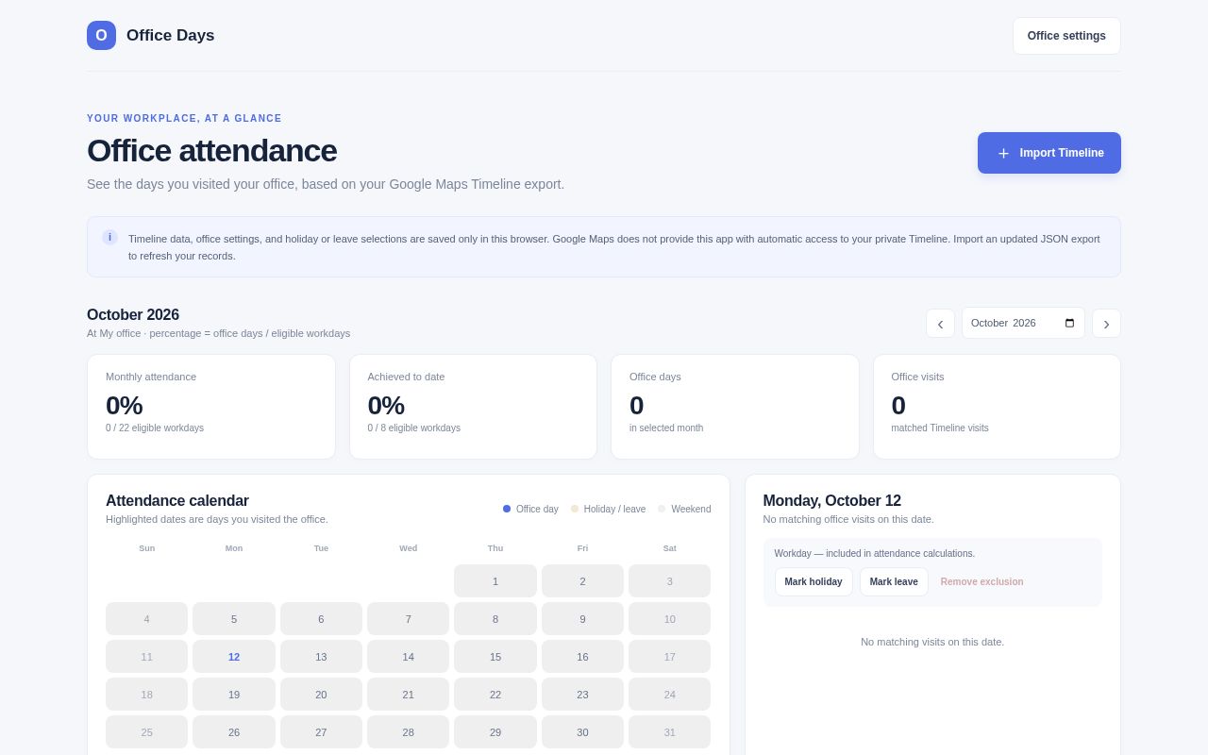This screenshot has width=1208, height=755.
Task: Select October 9 in the calendar
Action: click(582, 619)
